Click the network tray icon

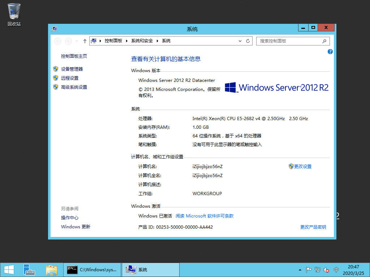pos(318,270)
